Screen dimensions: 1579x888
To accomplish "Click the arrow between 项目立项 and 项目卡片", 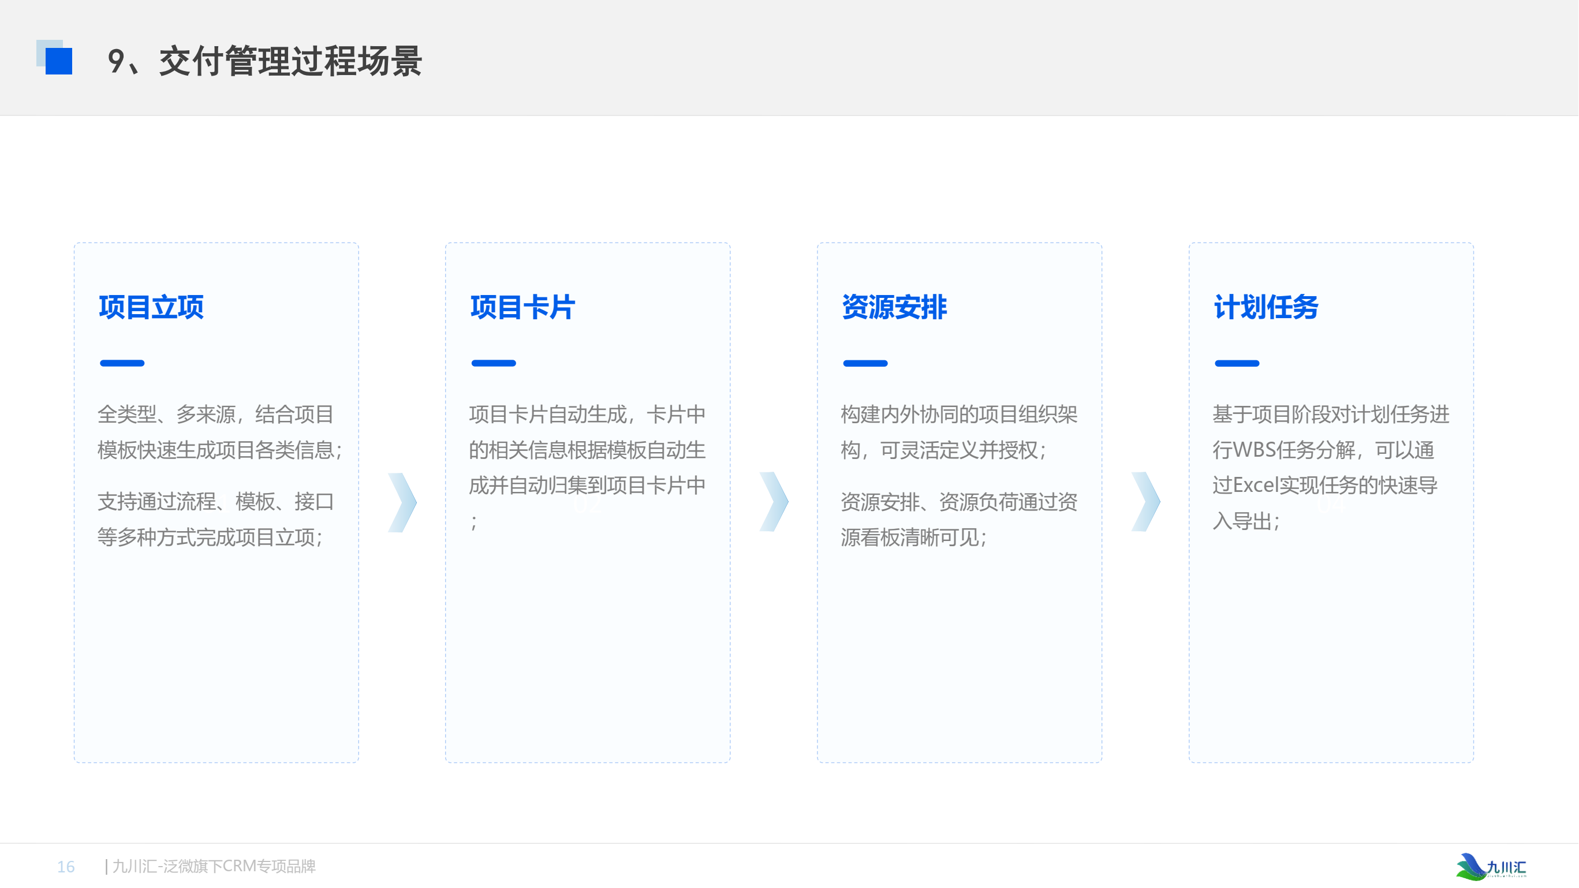I will click(403, 502).
